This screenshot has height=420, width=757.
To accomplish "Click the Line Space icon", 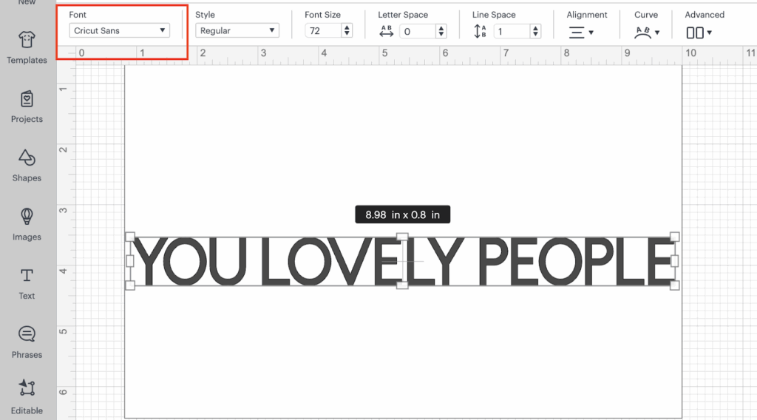I will click(481, 31).
